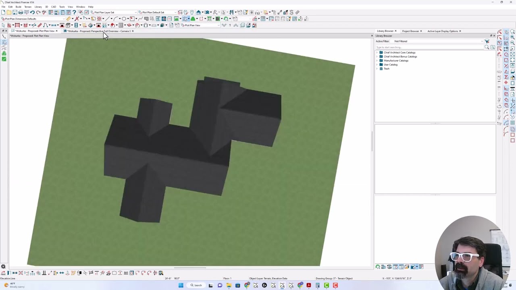Switch to the Plot Plan View tab
Screen dimensions: 516x290
tap(35, 31)
